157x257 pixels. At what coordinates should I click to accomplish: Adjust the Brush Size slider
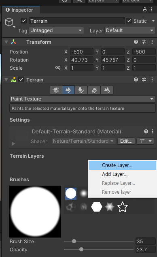click(99, 241)
